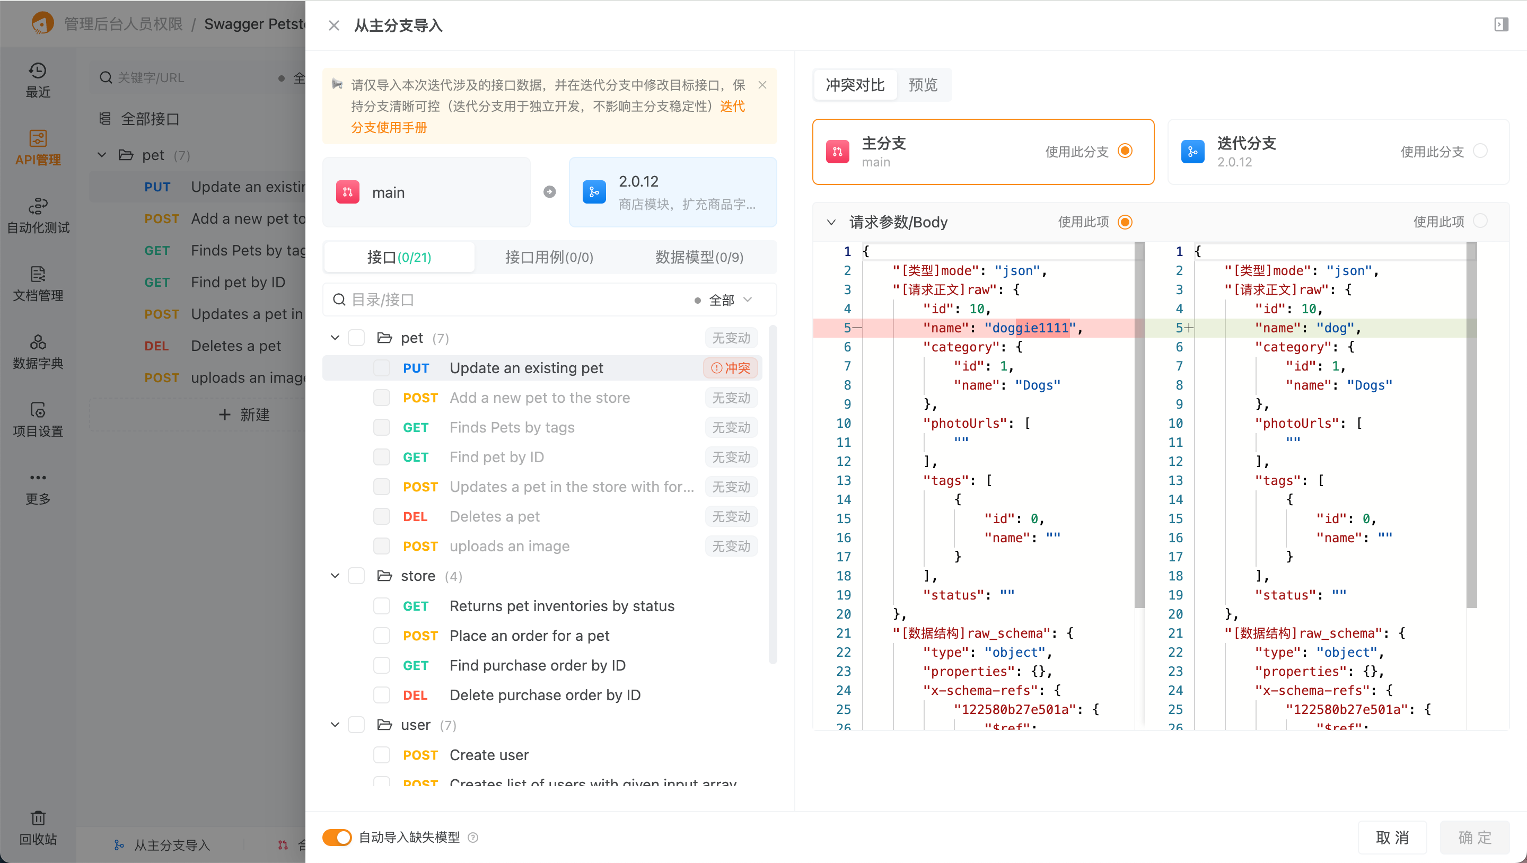Screen dimensions: 1527x863
Task: Open 更多 in the sidebar
Action: pyautogui.click(x=38, y=488)
